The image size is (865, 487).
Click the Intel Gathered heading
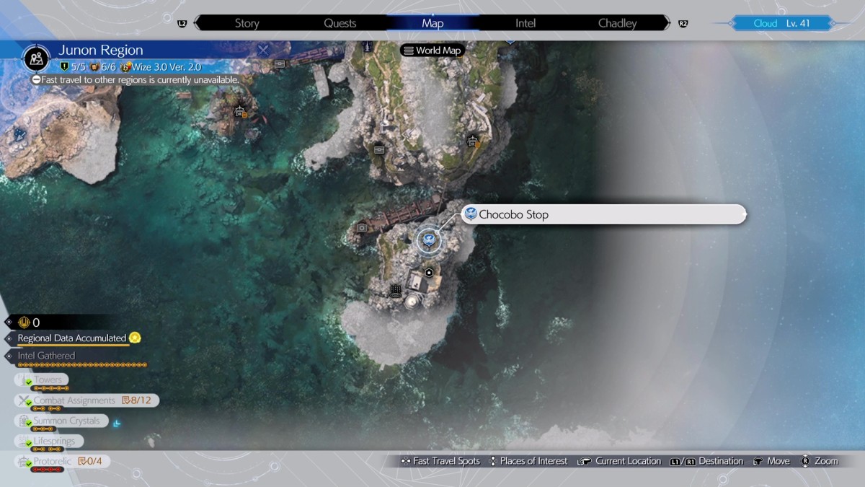(46, 356)
